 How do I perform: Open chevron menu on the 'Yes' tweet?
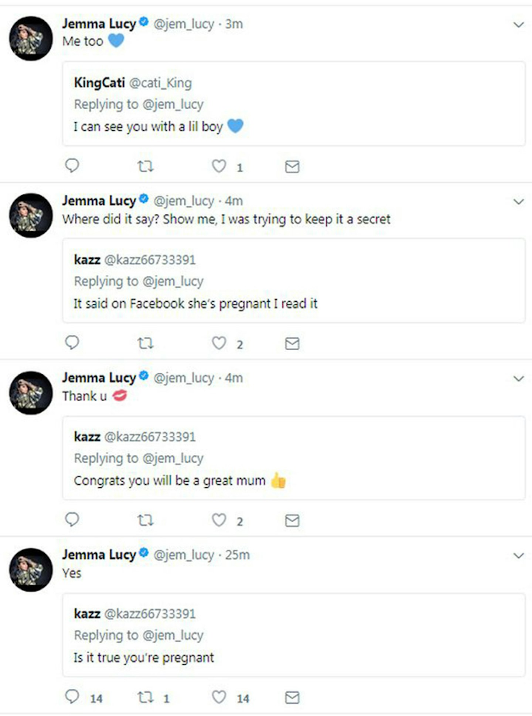point(519,555)
